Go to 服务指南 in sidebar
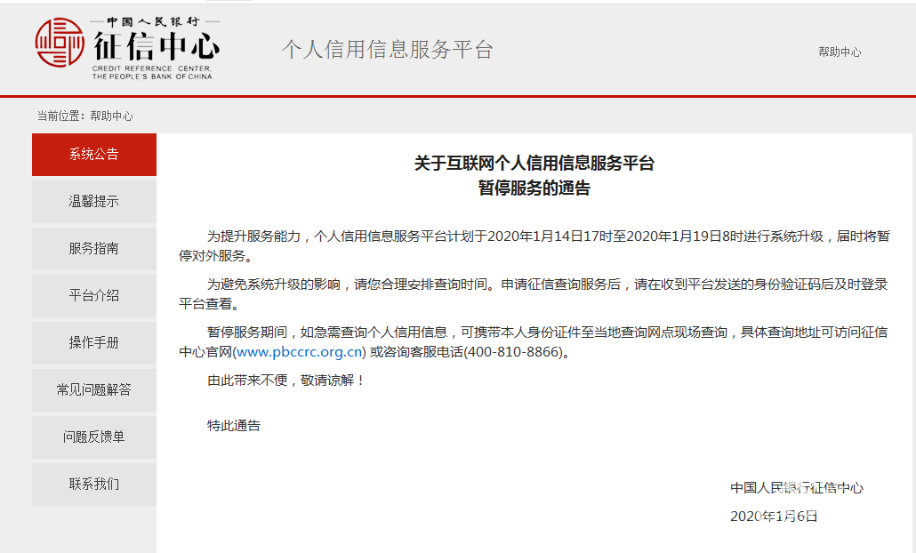916x553 pixels. (94, 249)
